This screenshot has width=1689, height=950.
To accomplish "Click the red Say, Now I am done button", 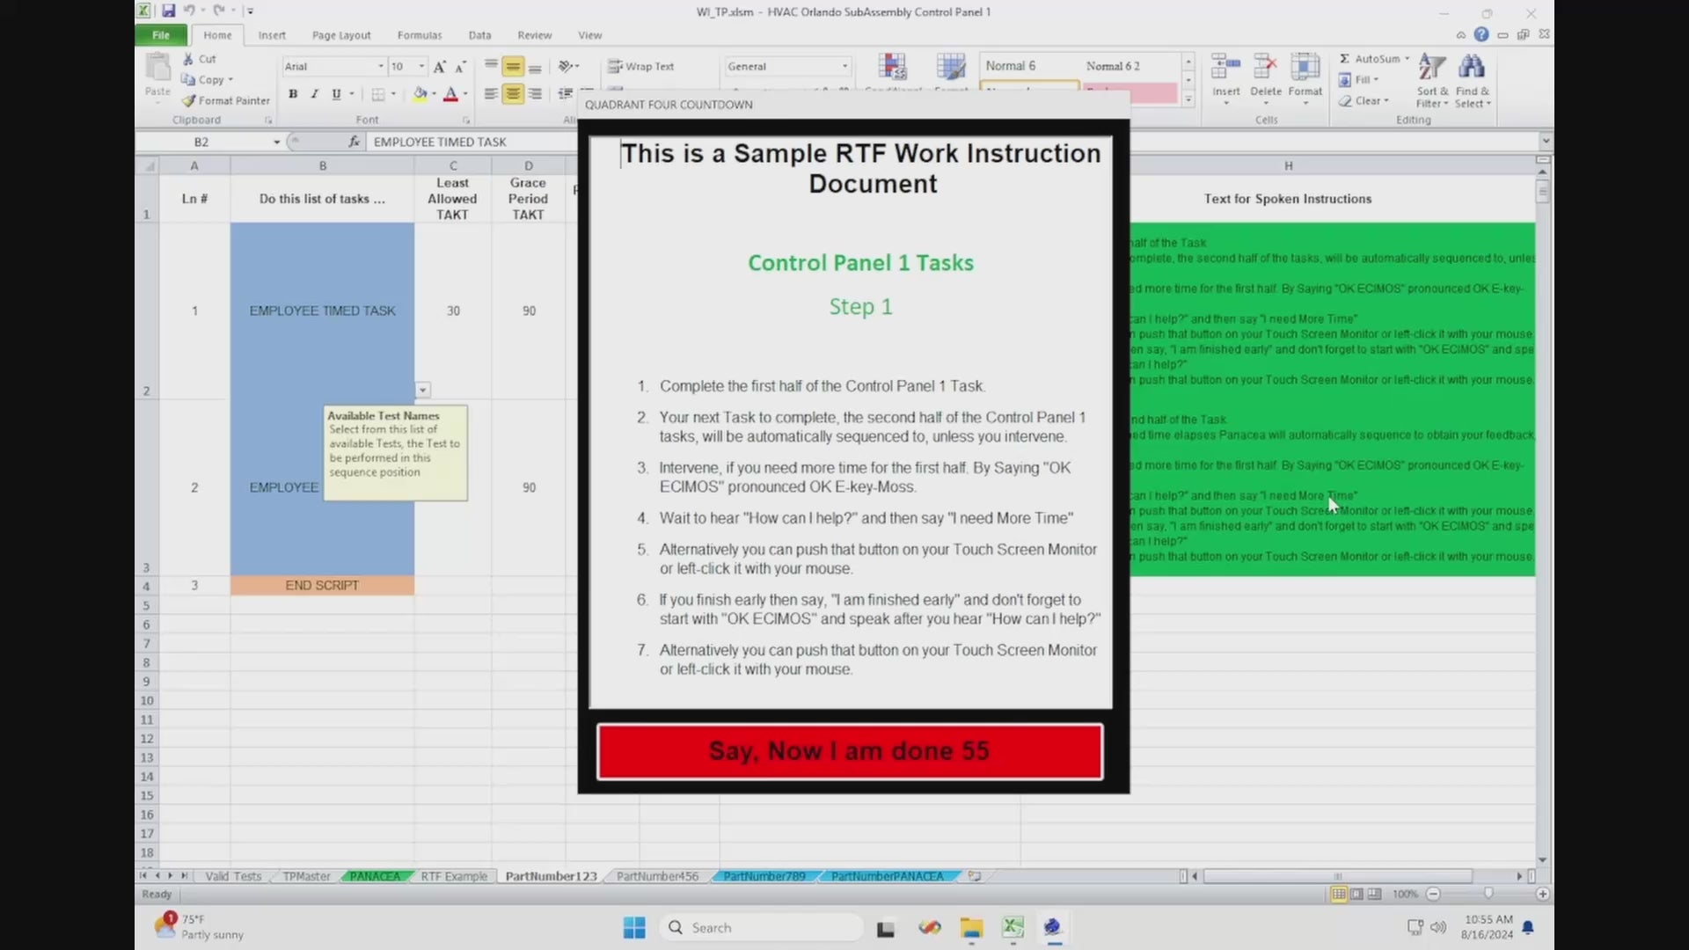I will pyautogui.click(x=850, y=751).
